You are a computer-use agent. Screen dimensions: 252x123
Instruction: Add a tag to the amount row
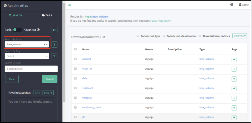click(234, 59)
